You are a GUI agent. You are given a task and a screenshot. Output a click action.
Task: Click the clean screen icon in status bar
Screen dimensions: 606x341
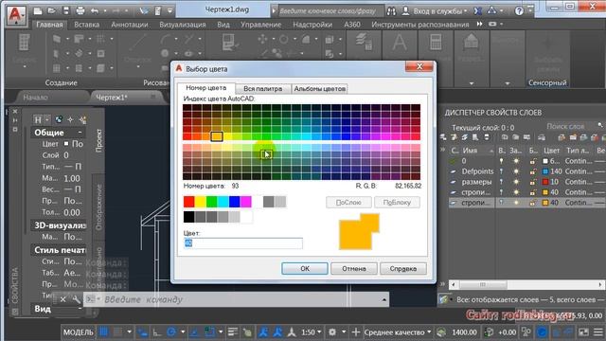583,332
